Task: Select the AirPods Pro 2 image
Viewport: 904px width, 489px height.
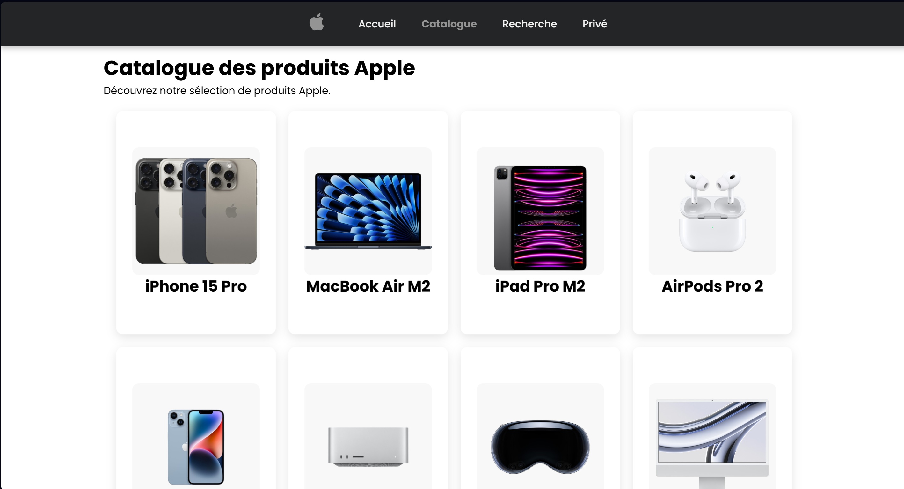Action: pos(712,211)
